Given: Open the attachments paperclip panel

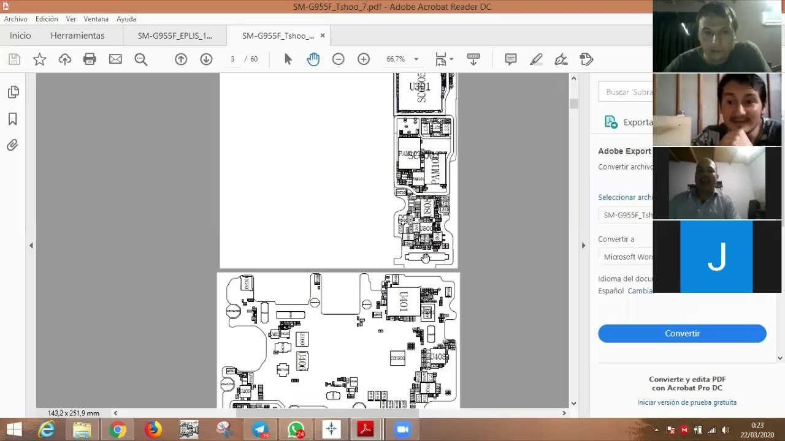Looking at the screenshot, I should [x=13, y=145].
